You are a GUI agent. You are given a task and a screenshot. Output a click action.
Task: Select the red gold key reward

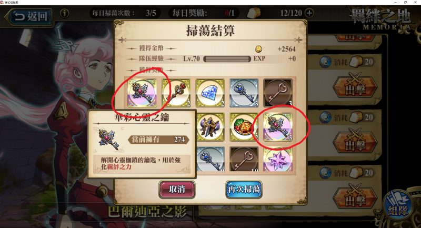coord(176,93)
